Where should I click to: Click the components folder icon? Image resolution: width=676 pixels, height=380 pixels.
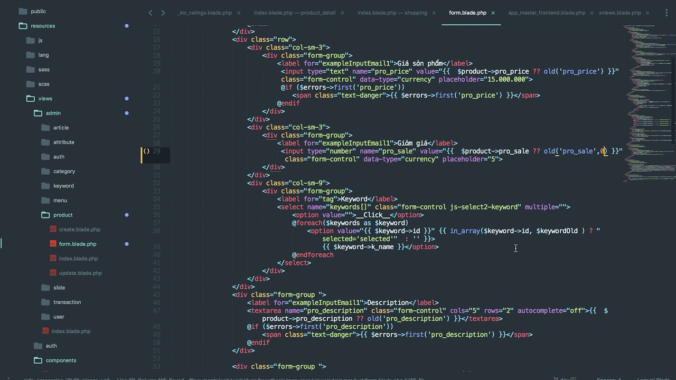click(x=38, y=360)
